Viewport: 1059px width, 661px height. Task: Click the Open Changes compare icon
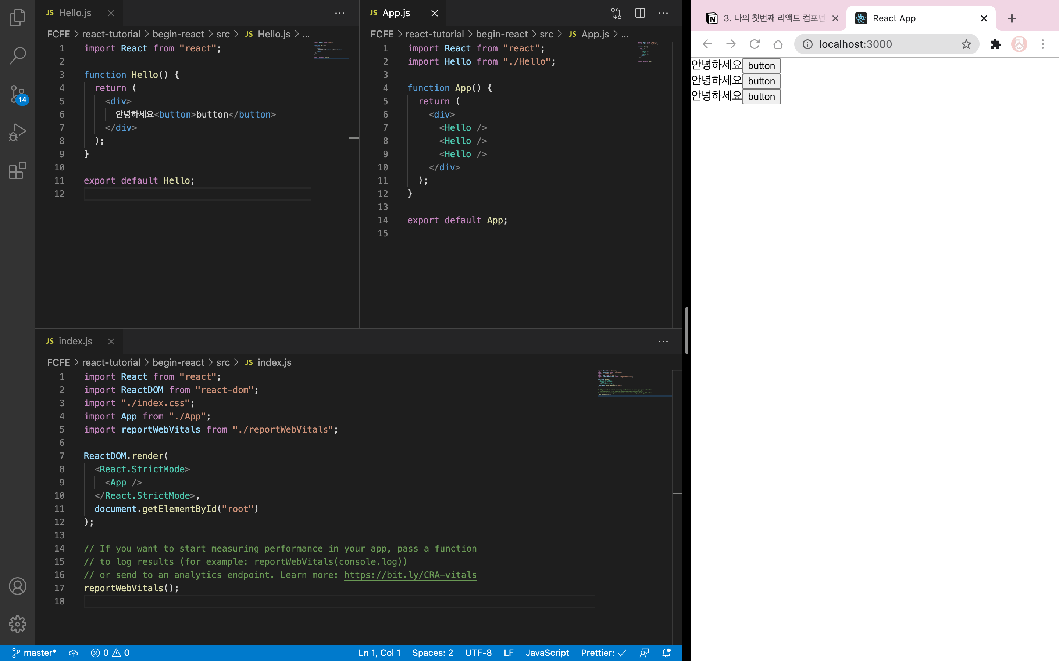click(x=616, y=13)
